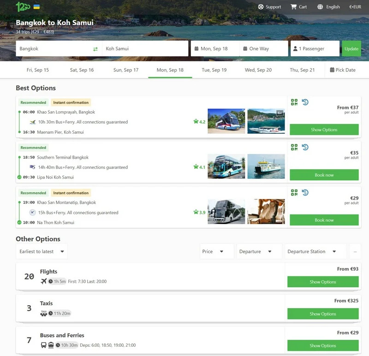Click the 12Go logo icon
This screenshot has height=356, width=369.
(23, 7)
